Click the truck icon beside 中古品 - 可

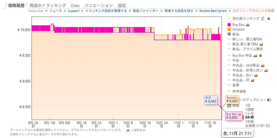[x=253, y=80]
